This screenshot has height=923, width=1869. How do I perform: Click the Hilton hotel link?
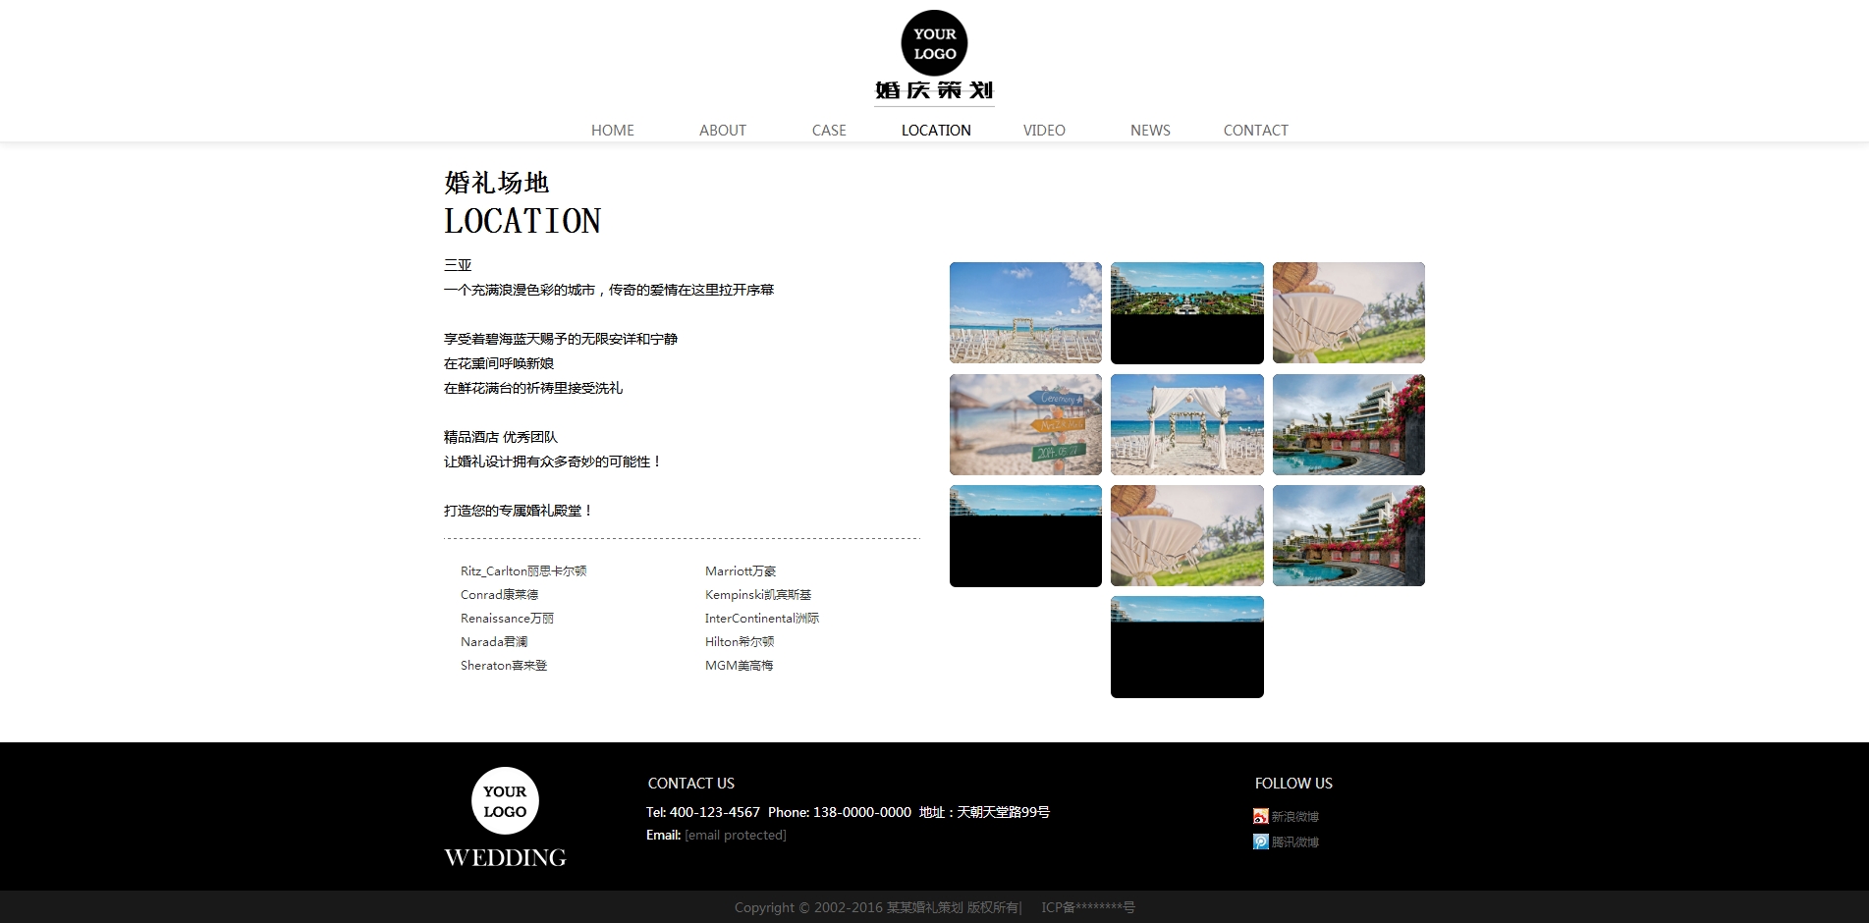(739, 641)
